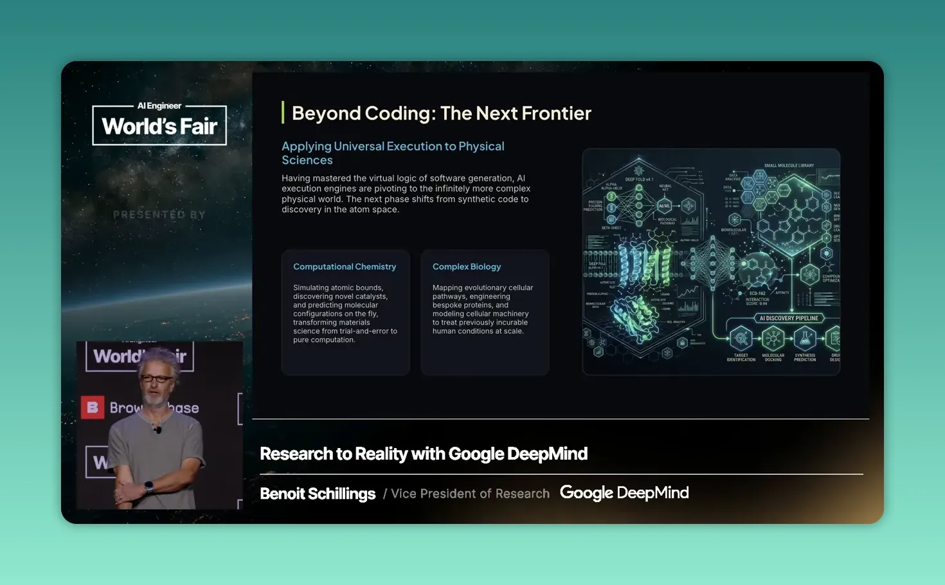Click the Complex Biology card heading
Screen dimensions: 945x585
(467, 267)
